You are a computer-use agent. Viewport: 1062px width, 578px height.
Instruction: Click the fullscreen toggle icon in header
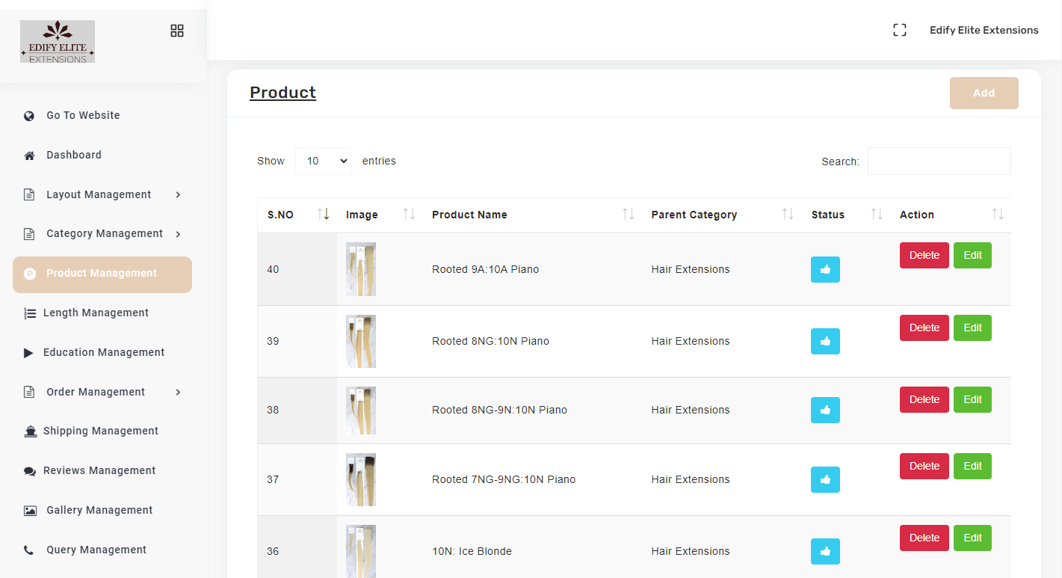pyautogui.click(x=900, y=30)
